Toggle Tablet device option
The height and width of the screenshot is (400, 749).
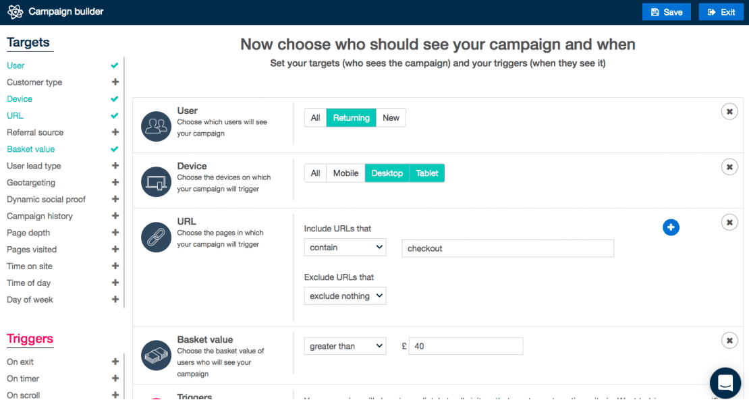coord(427,173)
